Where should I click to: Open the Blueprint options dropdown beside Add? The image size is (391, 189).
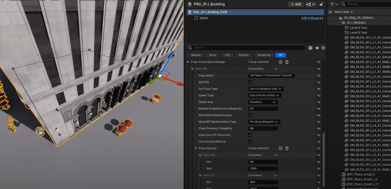click(311, 4)
